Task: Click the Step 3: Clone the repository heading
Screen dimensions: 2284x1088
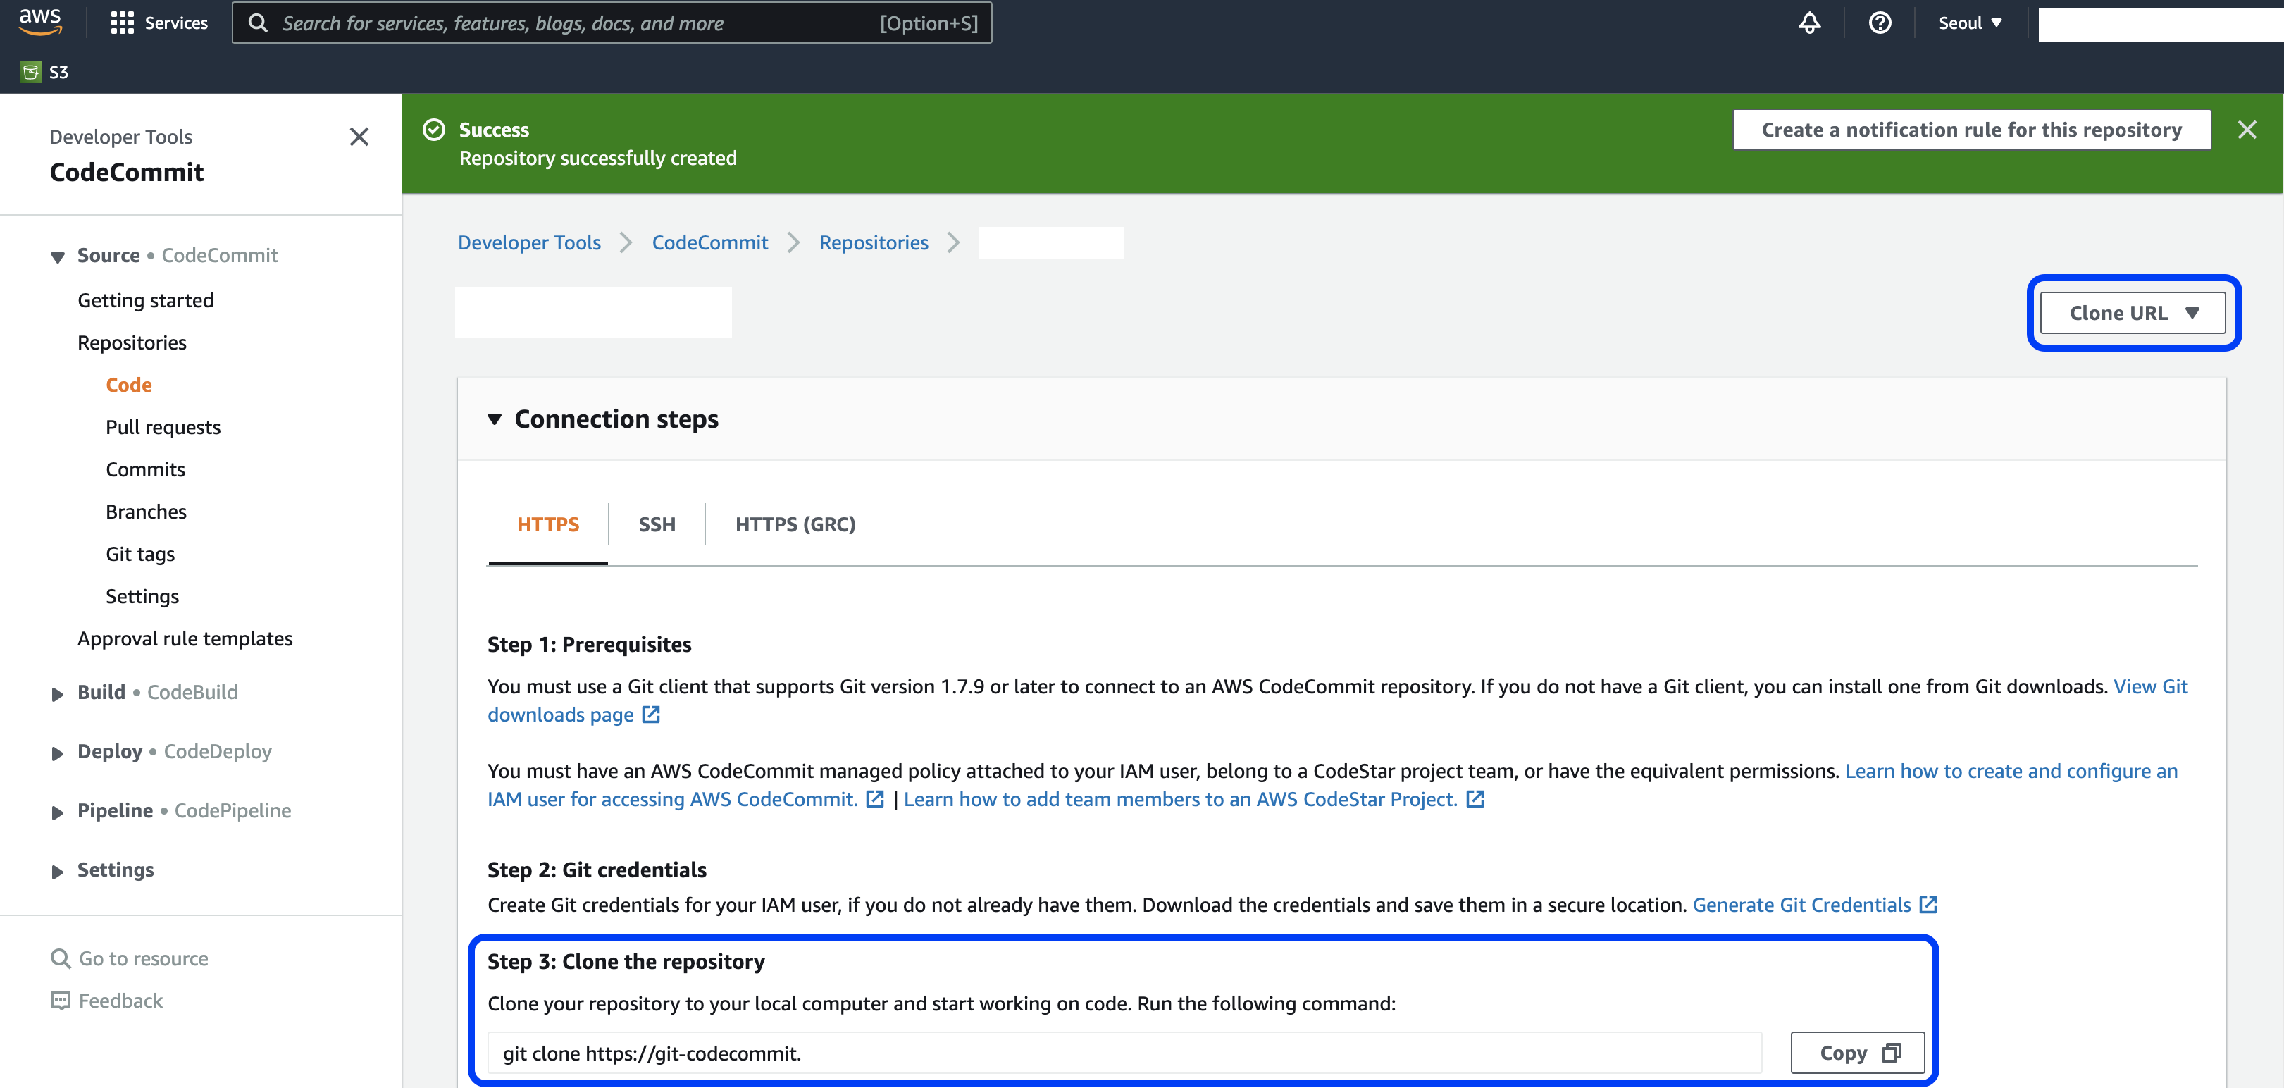Action: (x=626, y=961)
